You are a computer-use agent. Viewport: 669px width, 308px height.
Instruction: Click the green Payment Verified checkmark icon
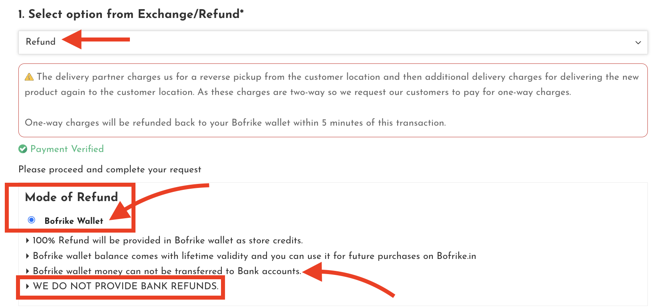pyautogui.click(x=23, y=149)
